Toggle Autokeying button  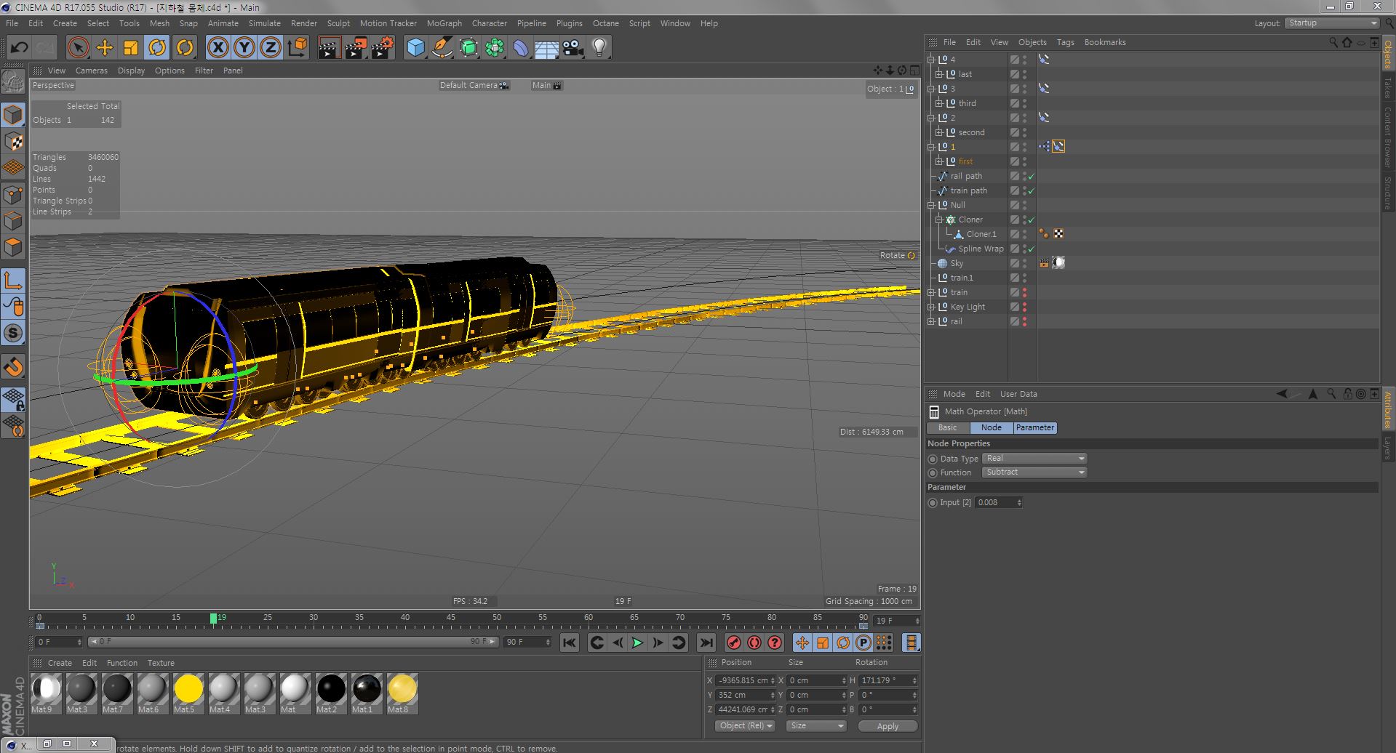point(754,643)
